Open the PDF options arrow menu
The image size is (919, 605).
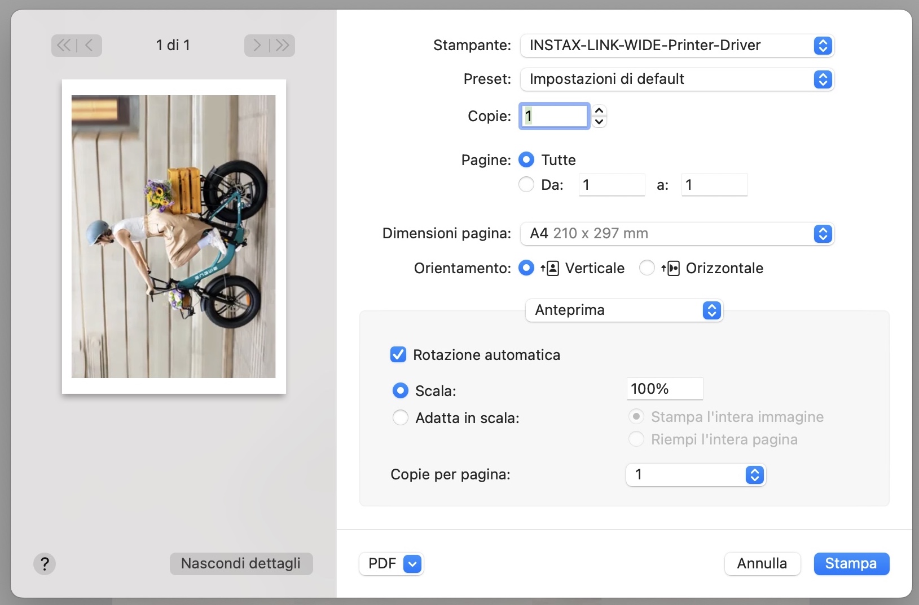point(413,563)
